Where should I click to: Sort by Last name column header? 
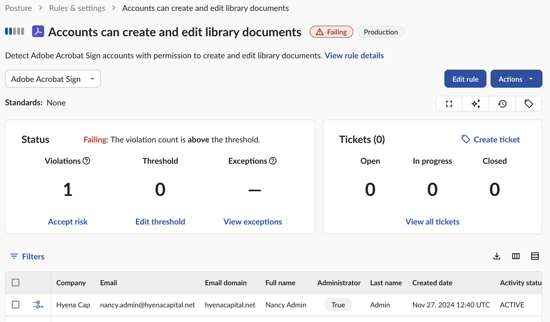click(x=386, y=282)
